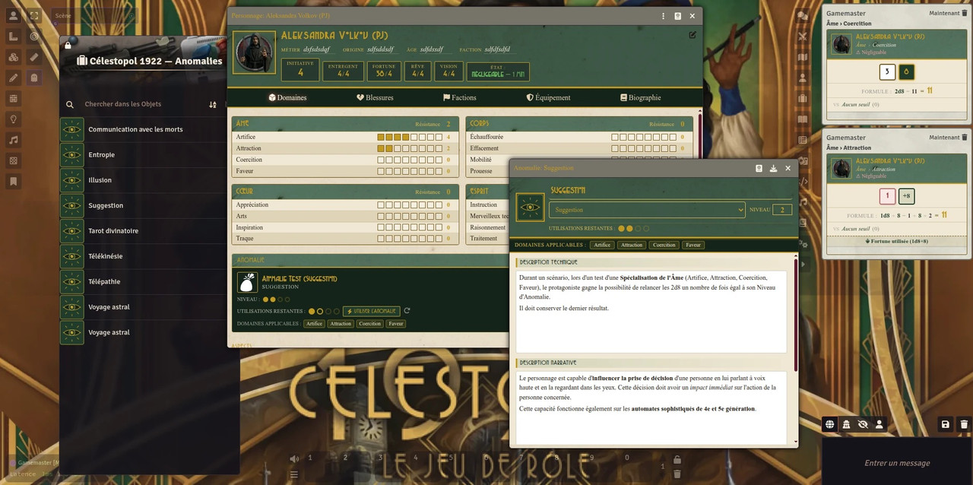Open the Télépathie anomaly entry
The height and width of the screenshot is (485, 973).
click(x=143, y=281)
